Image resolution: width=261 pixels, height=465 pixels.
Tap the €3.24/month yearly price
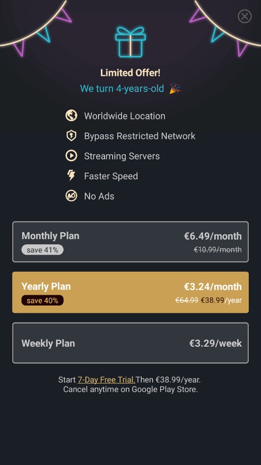[x=213, y=287]
